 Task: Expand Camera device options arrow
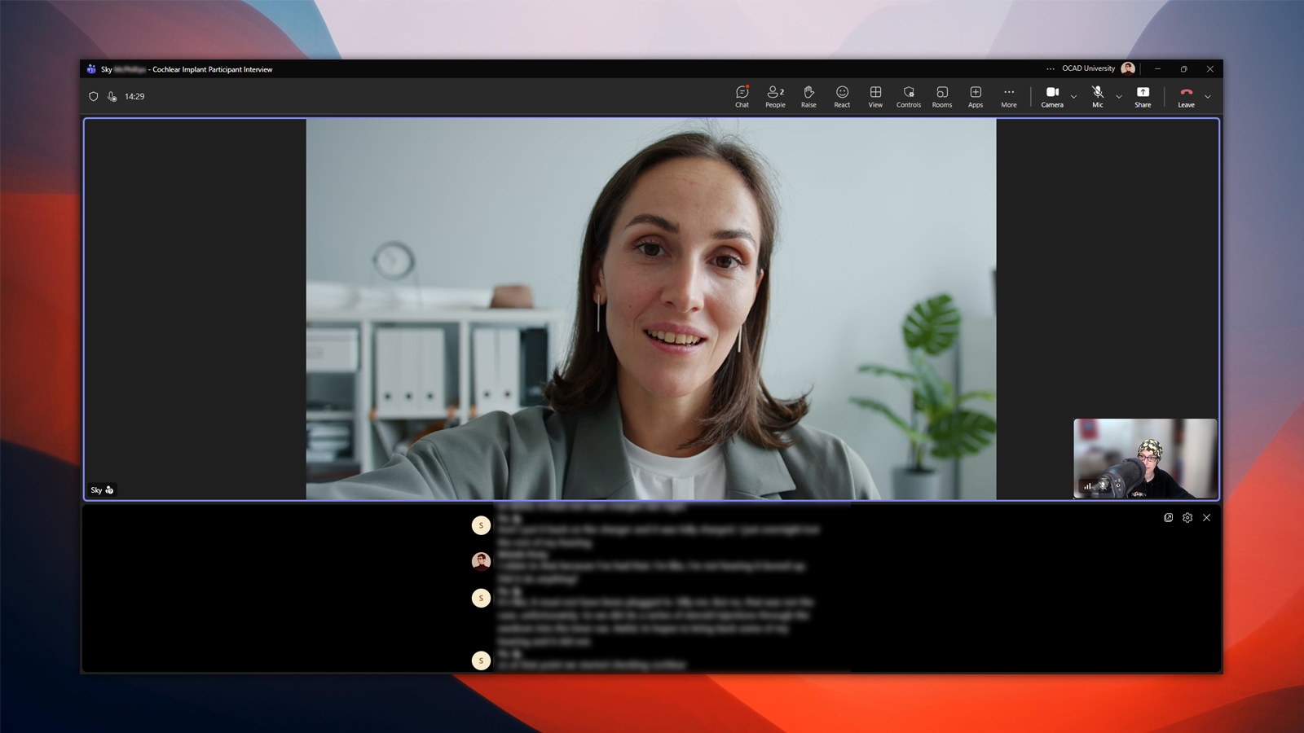(x=1073, y=97)
